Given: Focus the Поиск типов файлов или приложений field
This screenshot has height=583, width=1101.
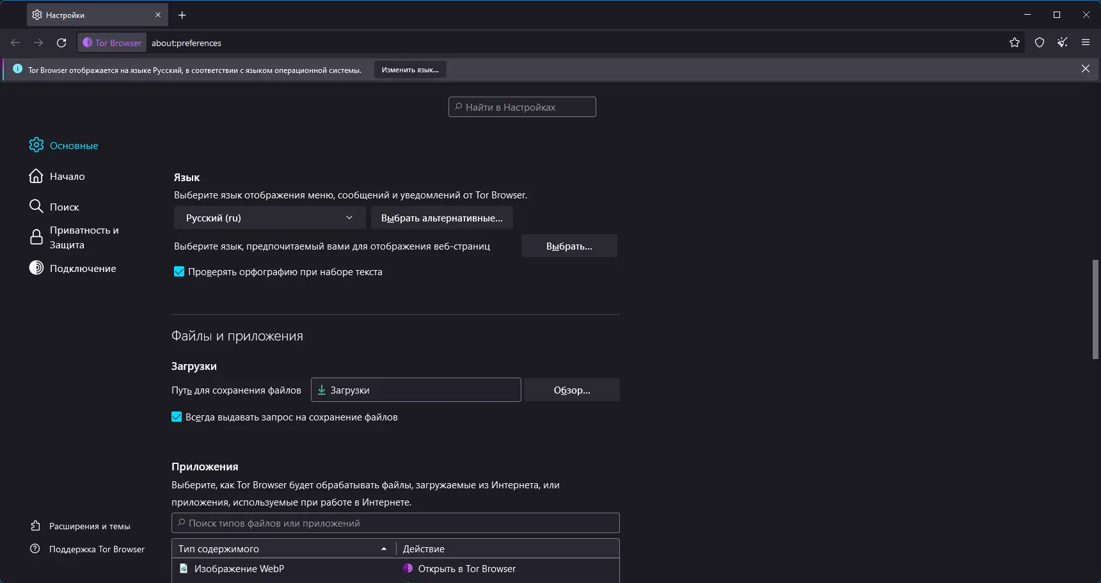Looking at the screenshot, I should click(x=395, y=523).
